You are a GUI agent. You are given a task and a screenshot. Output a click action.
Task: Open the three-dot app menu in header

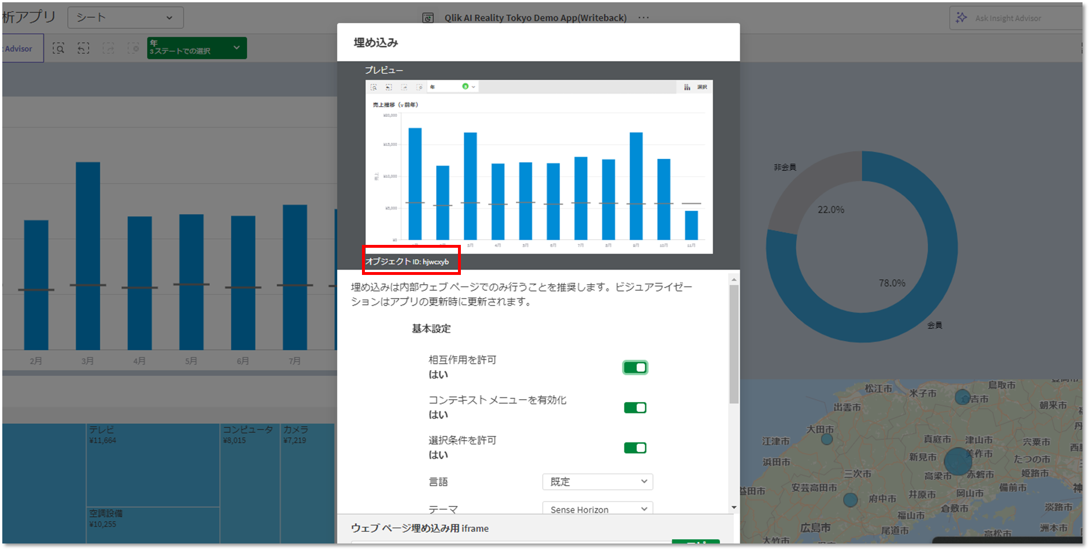pyautogui.click(x=644, y=18)
